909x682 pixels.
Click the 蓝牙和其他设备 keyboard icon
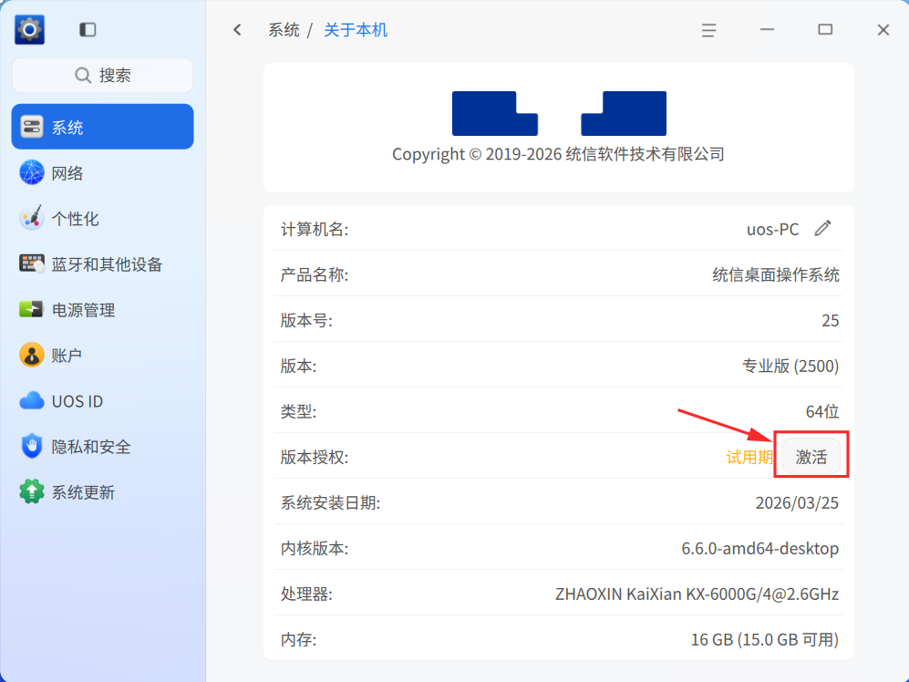point(32,263)
